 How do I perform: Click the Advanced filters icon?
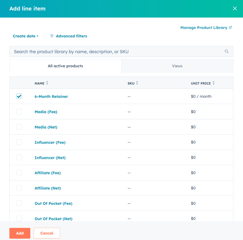pos(52,36)
